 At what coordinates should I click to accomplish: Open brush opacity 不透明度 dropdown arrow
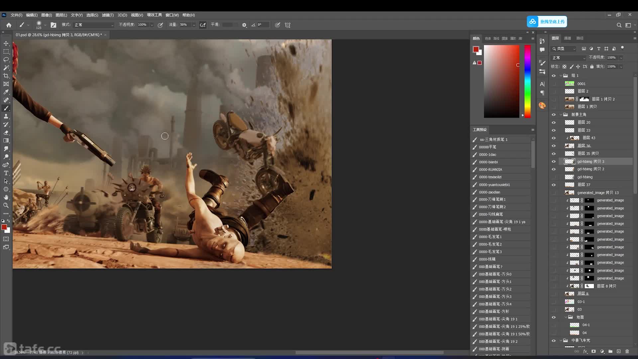[x=152, y=25]
